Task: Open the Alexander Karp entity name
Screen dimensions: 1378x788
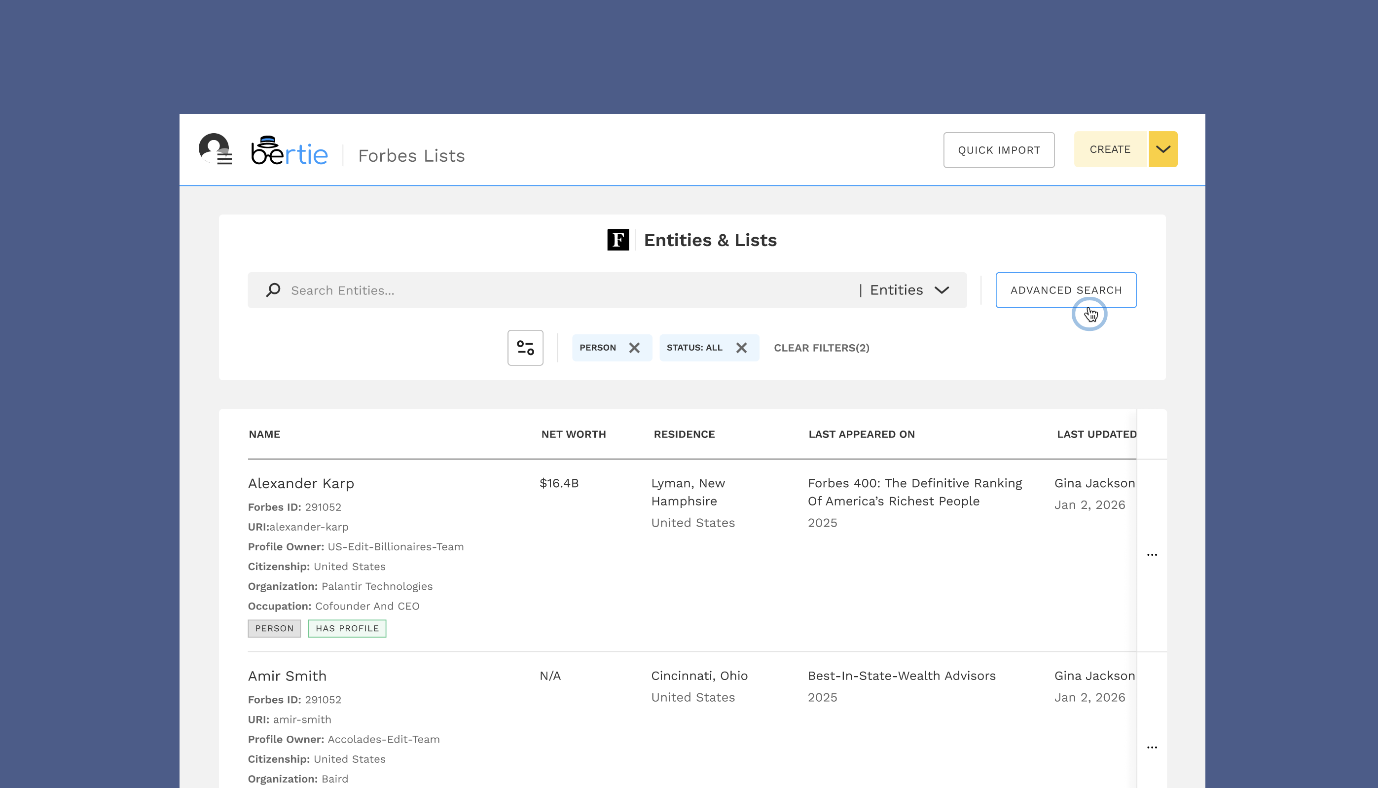Action: 301,483
